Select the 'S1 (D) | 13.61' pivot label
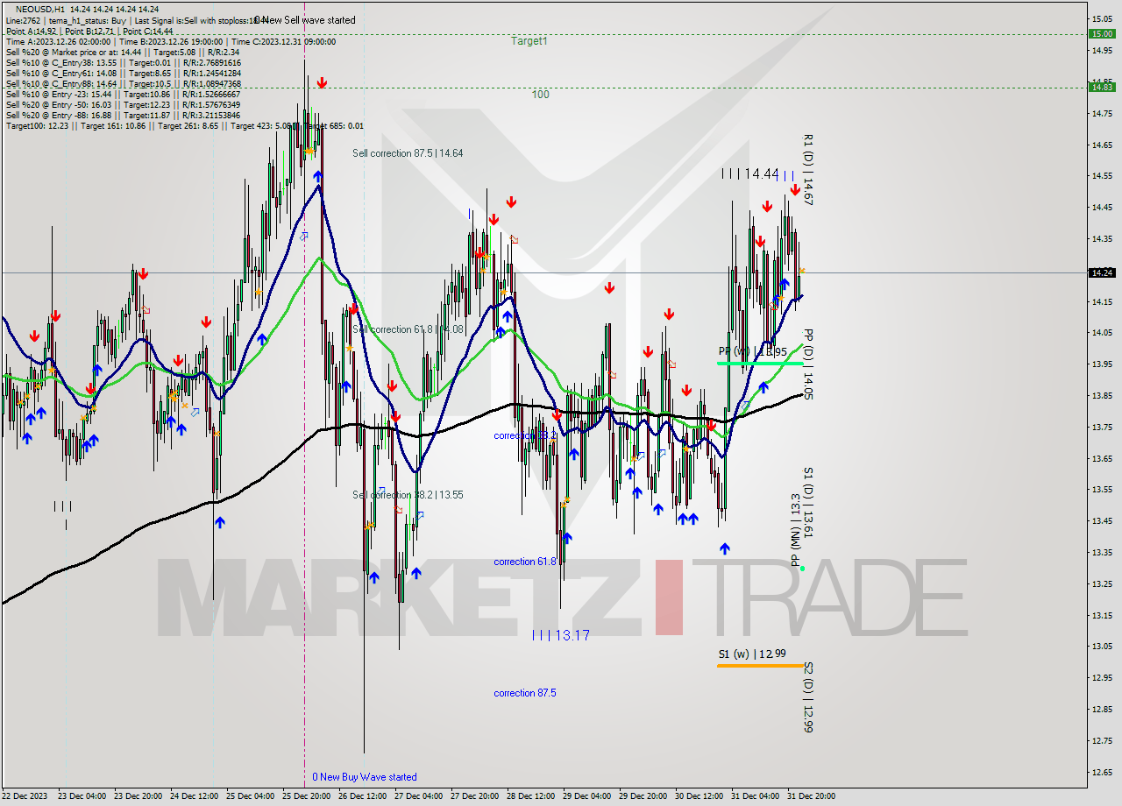The width and height of the screenshot is (1122, 806). 808,502
